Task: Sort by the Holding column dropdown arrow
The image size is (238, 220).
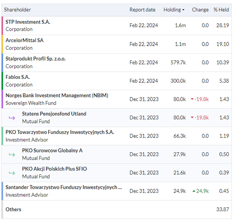Action: point(183,10)
